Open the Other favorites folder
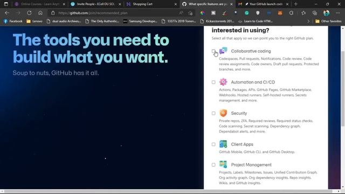Viewport: 345px width, 194px height. (328, 22)
